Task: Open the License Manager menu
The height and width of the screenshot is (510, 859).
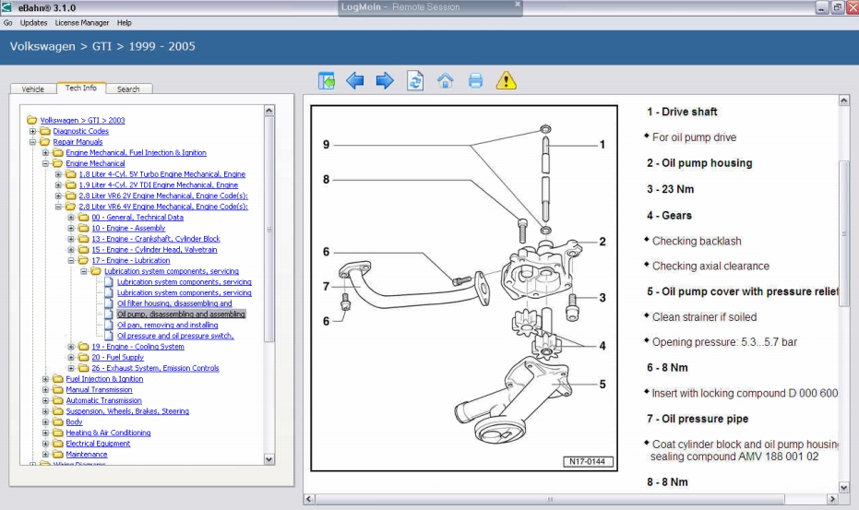Action: (x=81, y=22)
